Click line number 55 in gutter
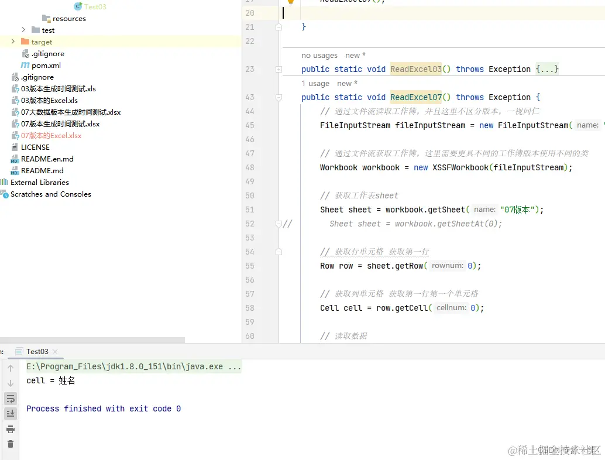This screenshot has width=605, height=460. pos(250,266)
